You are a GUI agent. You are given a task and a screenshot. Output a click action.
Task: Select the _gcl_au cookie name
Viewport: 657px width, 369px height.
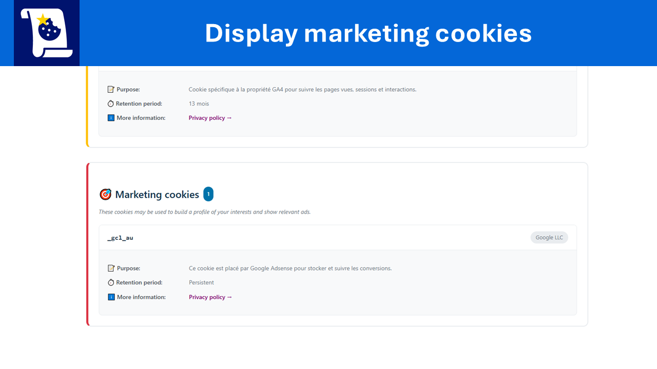pos(120,238)
